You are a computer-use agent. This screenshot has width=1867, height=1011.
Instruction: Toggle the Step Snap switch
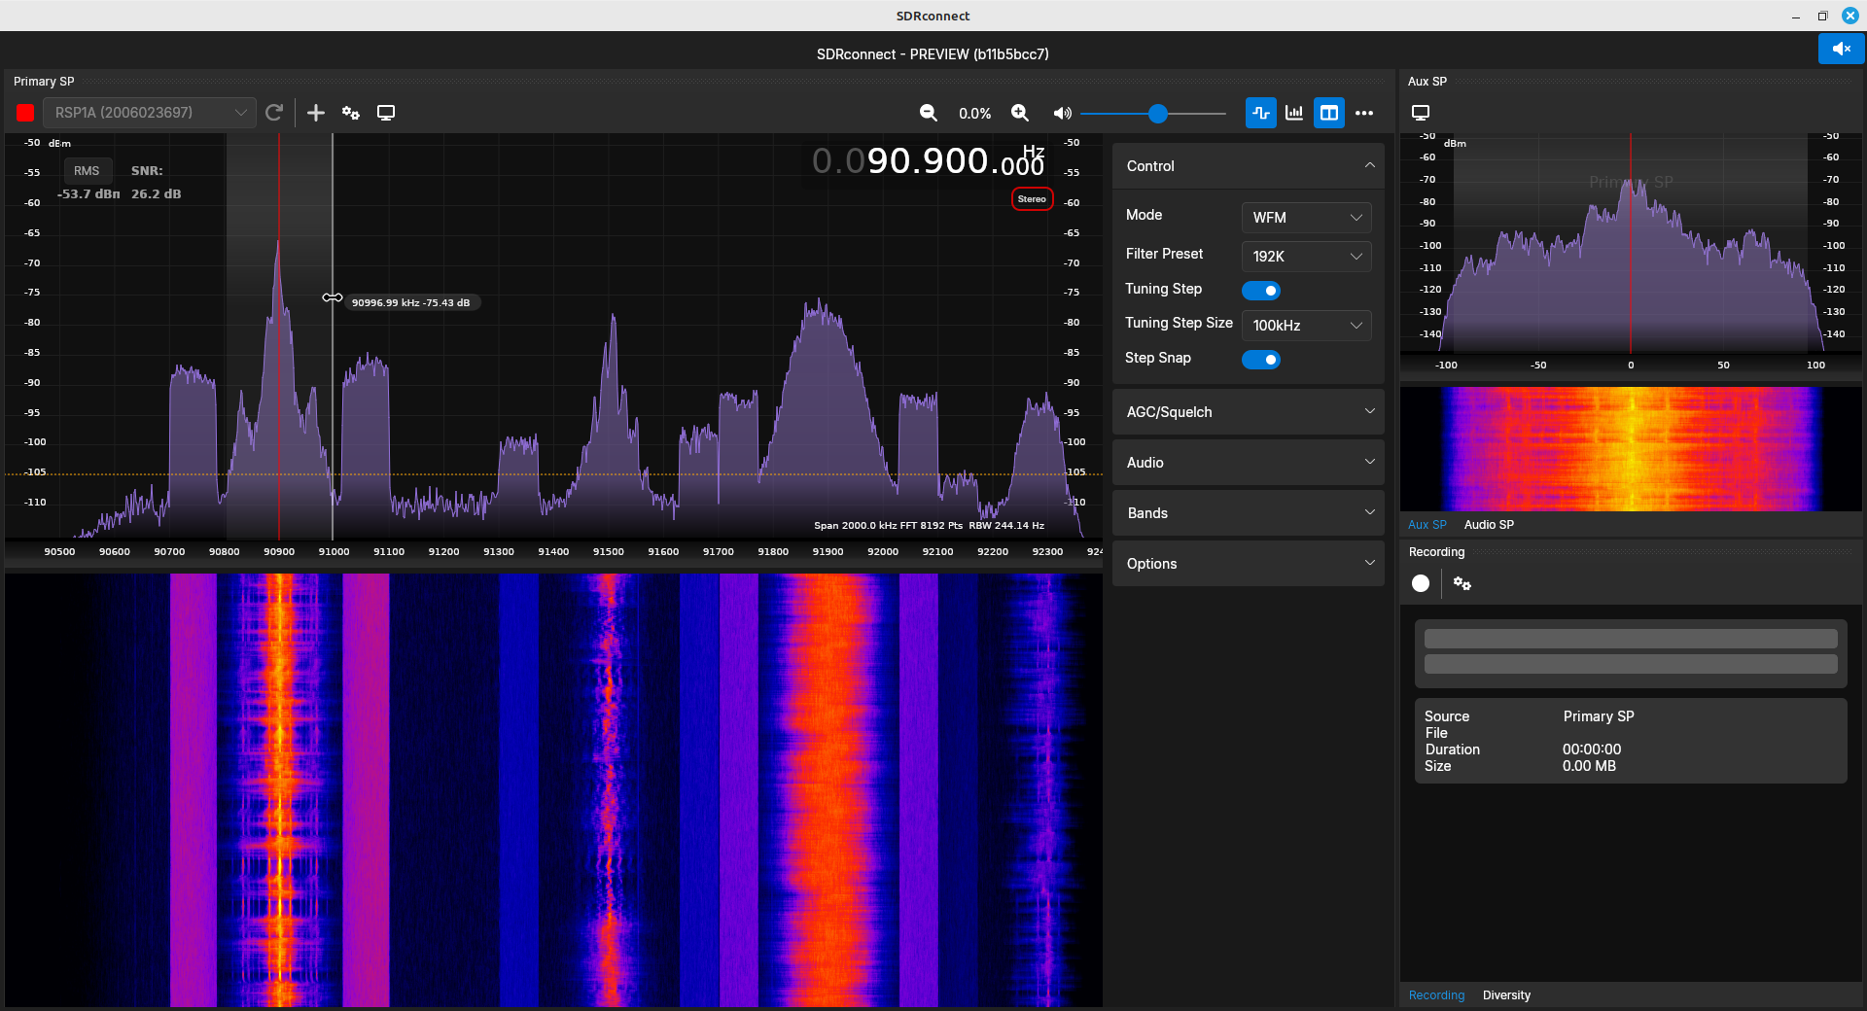pos(1261,360)
